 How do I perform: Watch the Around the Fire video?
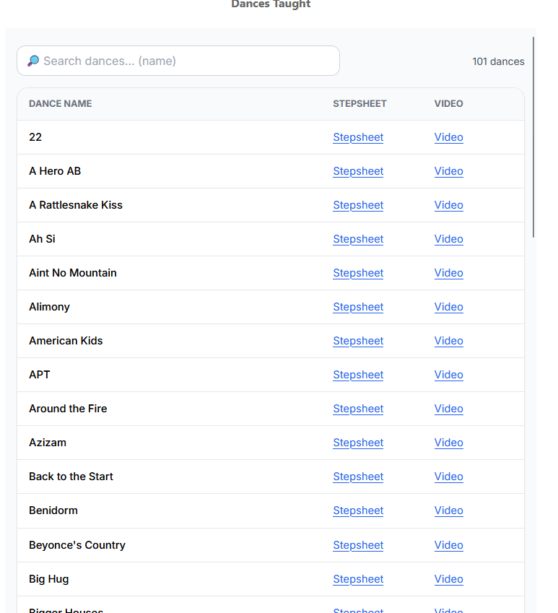448,409
